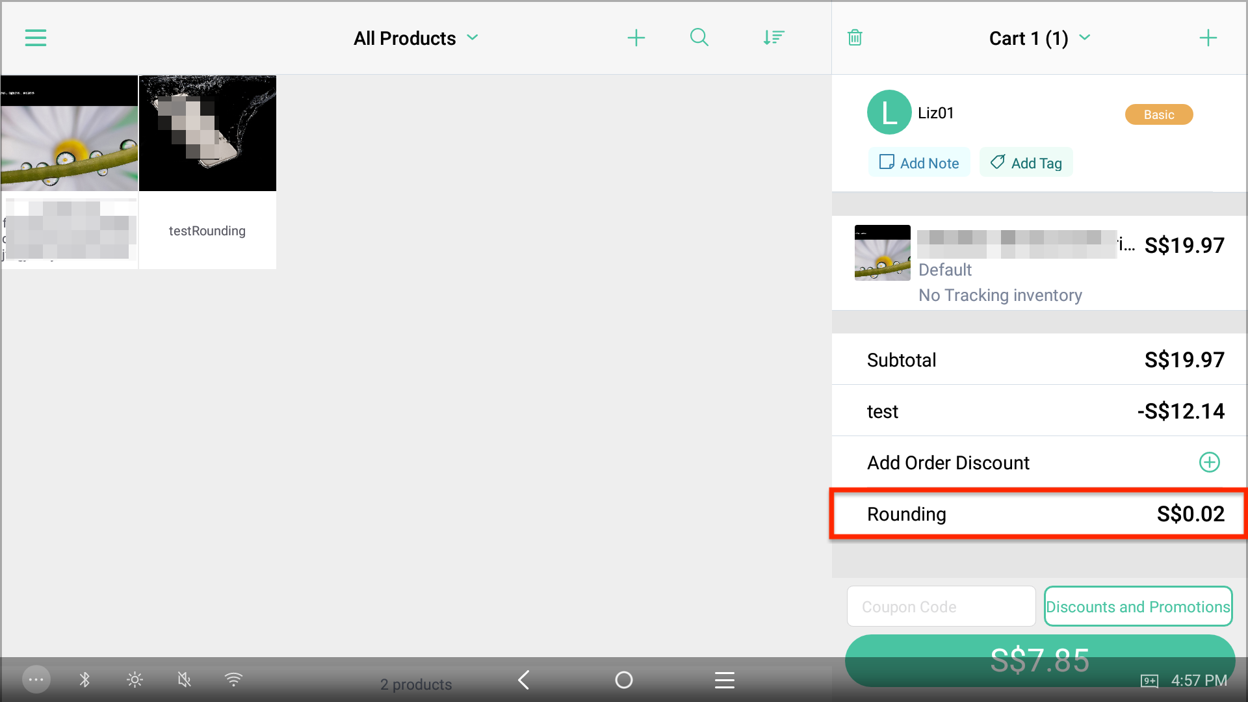
Task: Open the Liz01 customer avatar
Action: [889, 112]
